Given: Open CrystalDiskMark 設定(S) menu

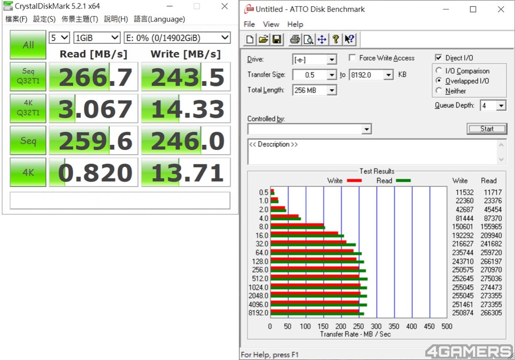Looking at the screenshot, I should coord(44,19).
